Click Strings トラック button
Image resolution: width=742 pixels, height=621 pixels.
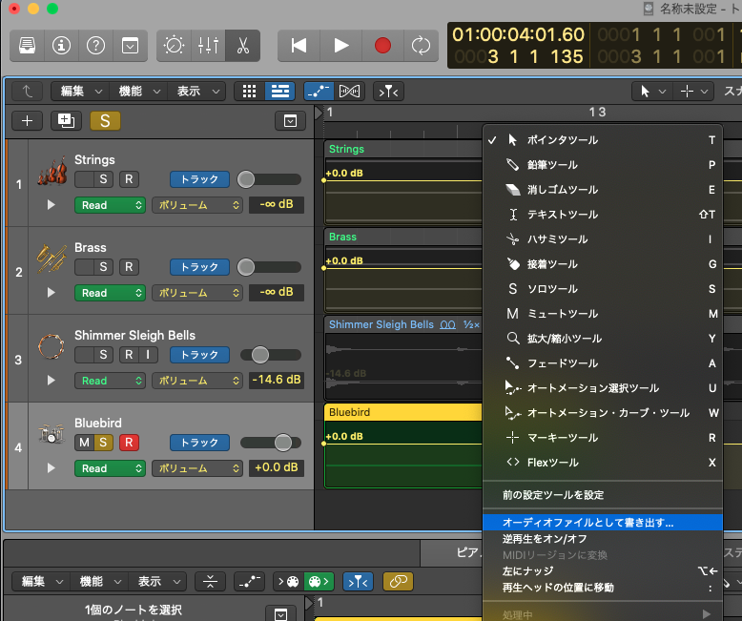(199, 179)
